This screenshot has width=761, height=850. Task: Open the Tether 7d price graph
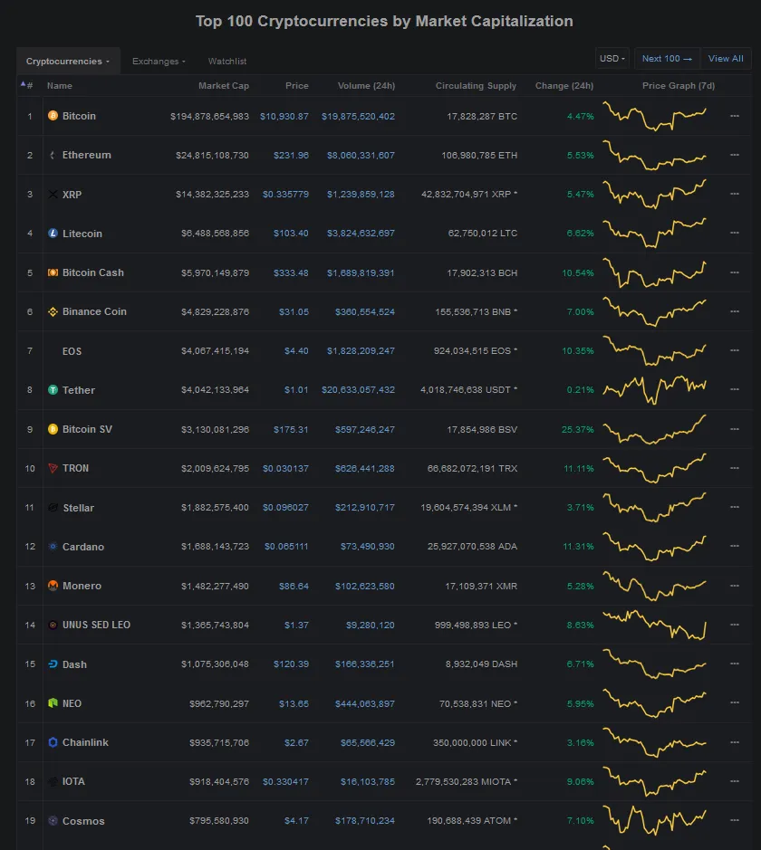(x=655, y=390)
